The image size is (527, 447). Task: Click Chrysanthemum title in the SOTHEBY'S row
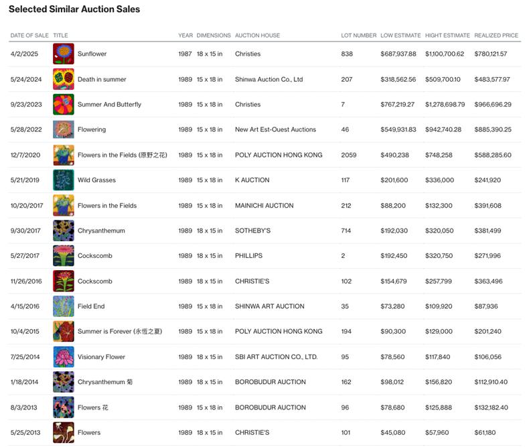pyautogui.click(x=101, y=231)
